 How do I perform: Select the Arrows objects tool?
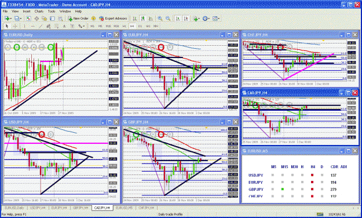(80, 26)
